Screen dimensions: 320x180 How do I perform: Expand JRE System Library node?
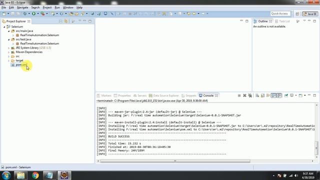coord(9,48)
